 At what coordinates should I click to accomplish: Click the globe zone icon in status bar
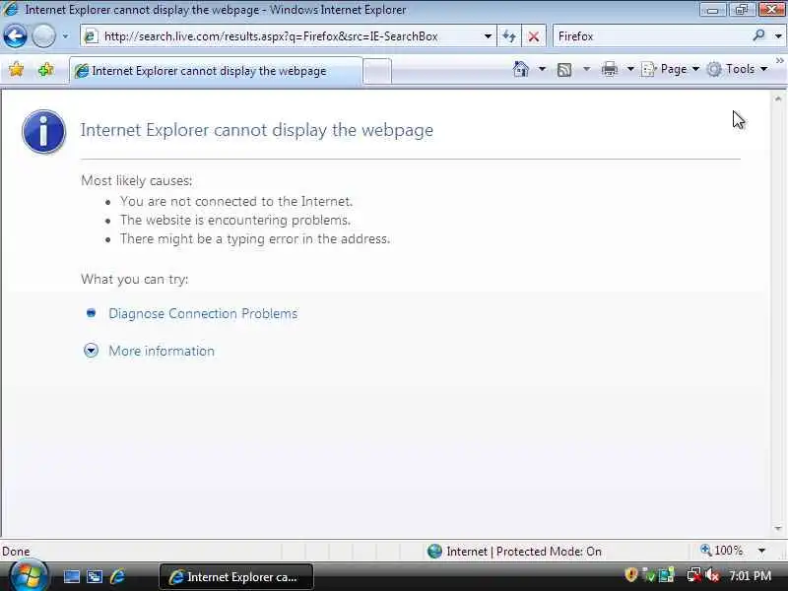pos(434,552)
